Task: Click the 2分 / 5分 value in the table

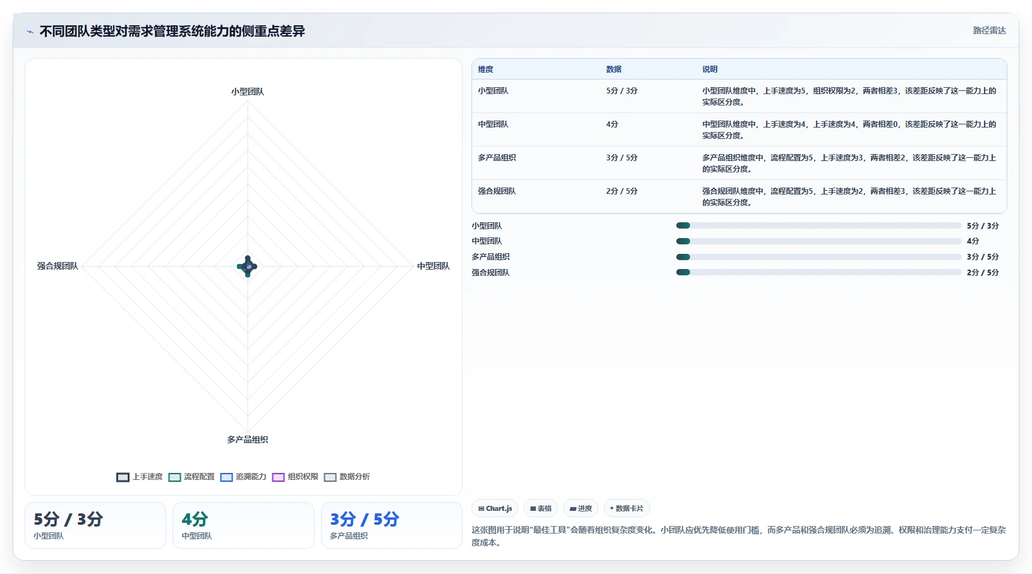Action: (x=622, y=191)
